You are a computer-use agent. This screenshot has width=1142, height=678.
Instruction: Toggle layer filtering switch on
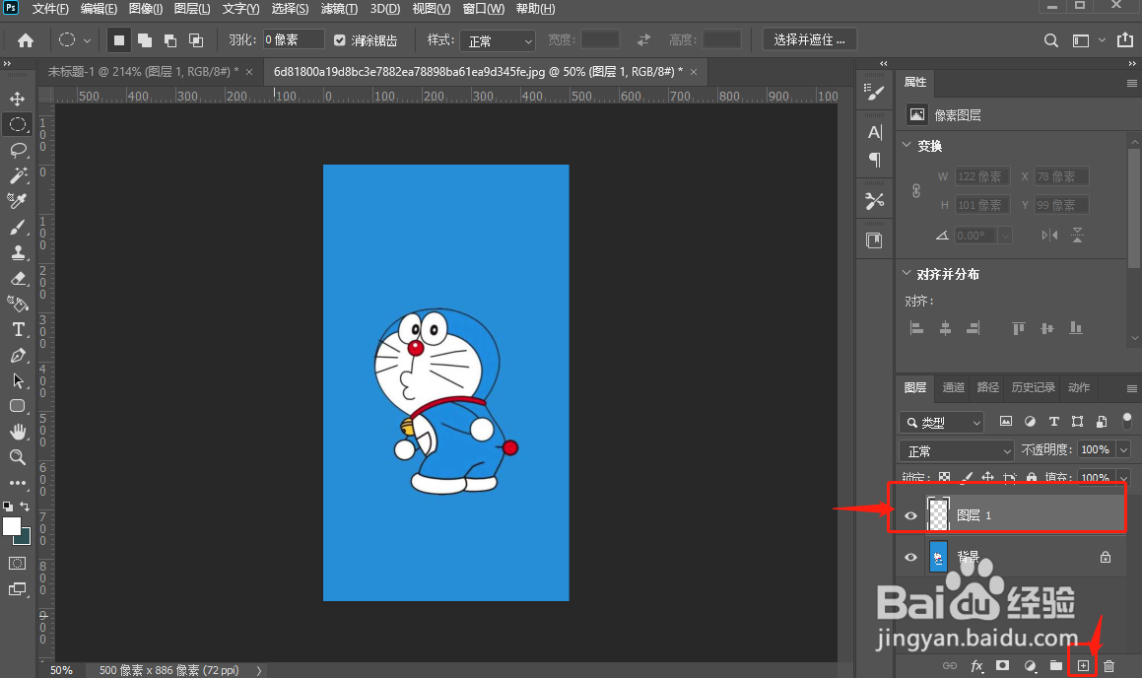1126,421
